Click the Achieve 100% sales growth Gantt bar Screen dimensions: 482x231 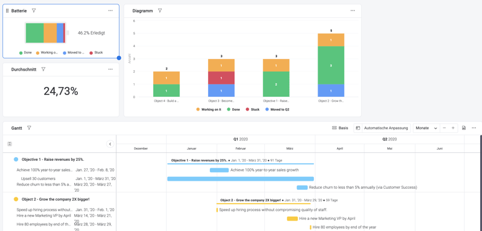coord(219,170)
